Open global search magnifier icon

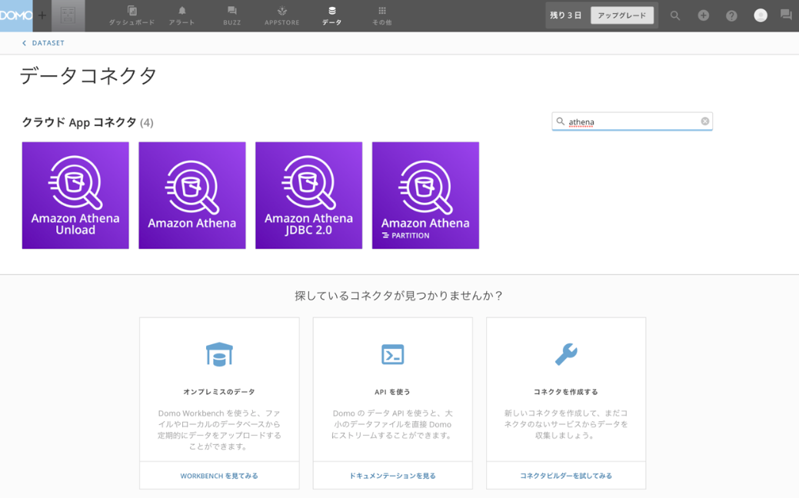pyautogui.click(x=675, y=15)
